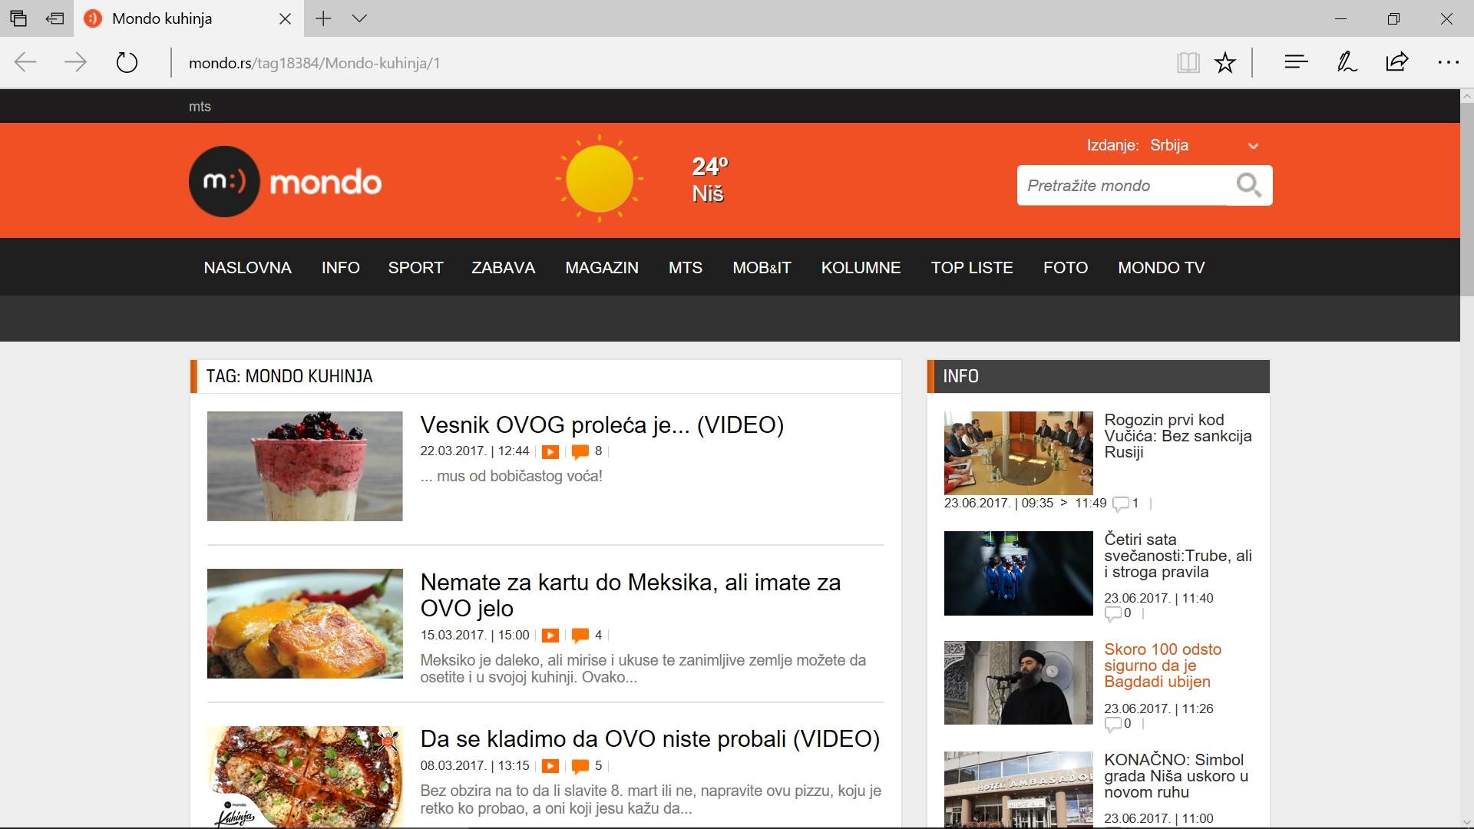
Task: Select the search magnifier icon
Action: click(x=1249, y=185)
